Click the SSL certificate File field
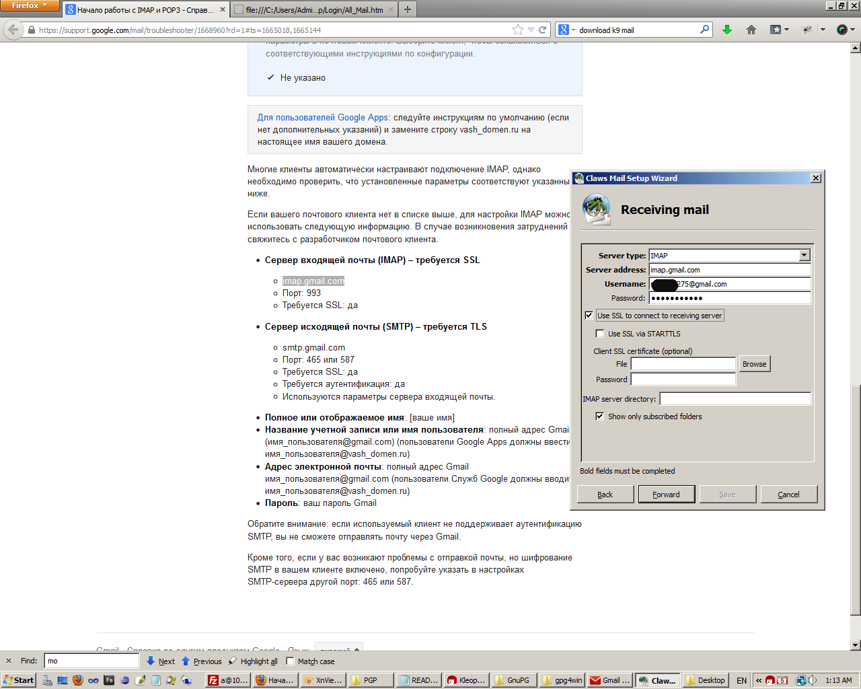The image size is (861, 689). point(683,364)
